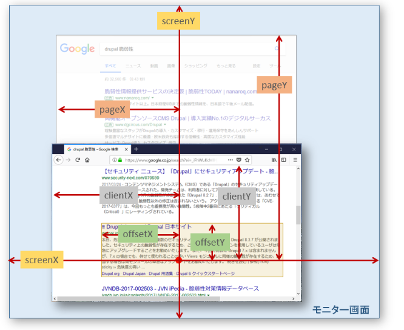This screenshot has width=404, height=330.
Task: Open the 脆弱性TODAY ad link on background page
Action: click(x=181, y=92)
